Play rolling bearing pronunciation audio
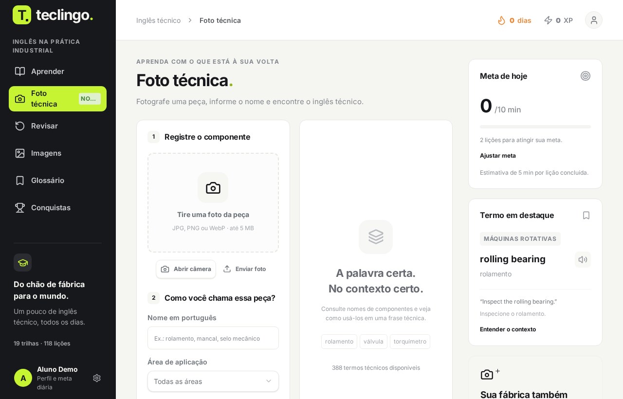The height and width of the screenshot is (399, 623). click(x=583, y=259)
